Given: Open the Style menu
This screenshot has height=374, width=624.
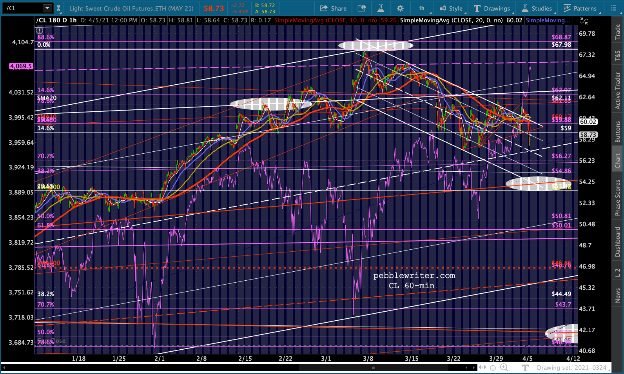Looking at the screenshot, I should coord(451,8).
